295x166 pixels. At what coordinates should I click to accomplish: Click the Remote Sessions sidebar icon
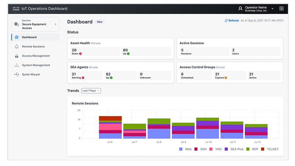[17, 47]
